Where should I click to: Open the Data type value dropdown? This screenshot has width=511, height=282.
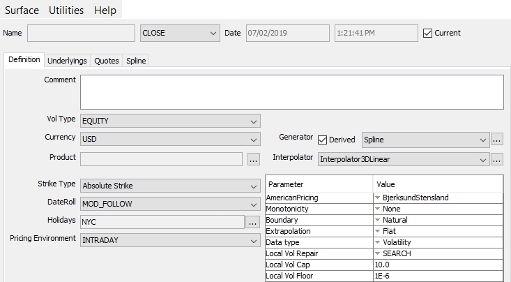438,242
